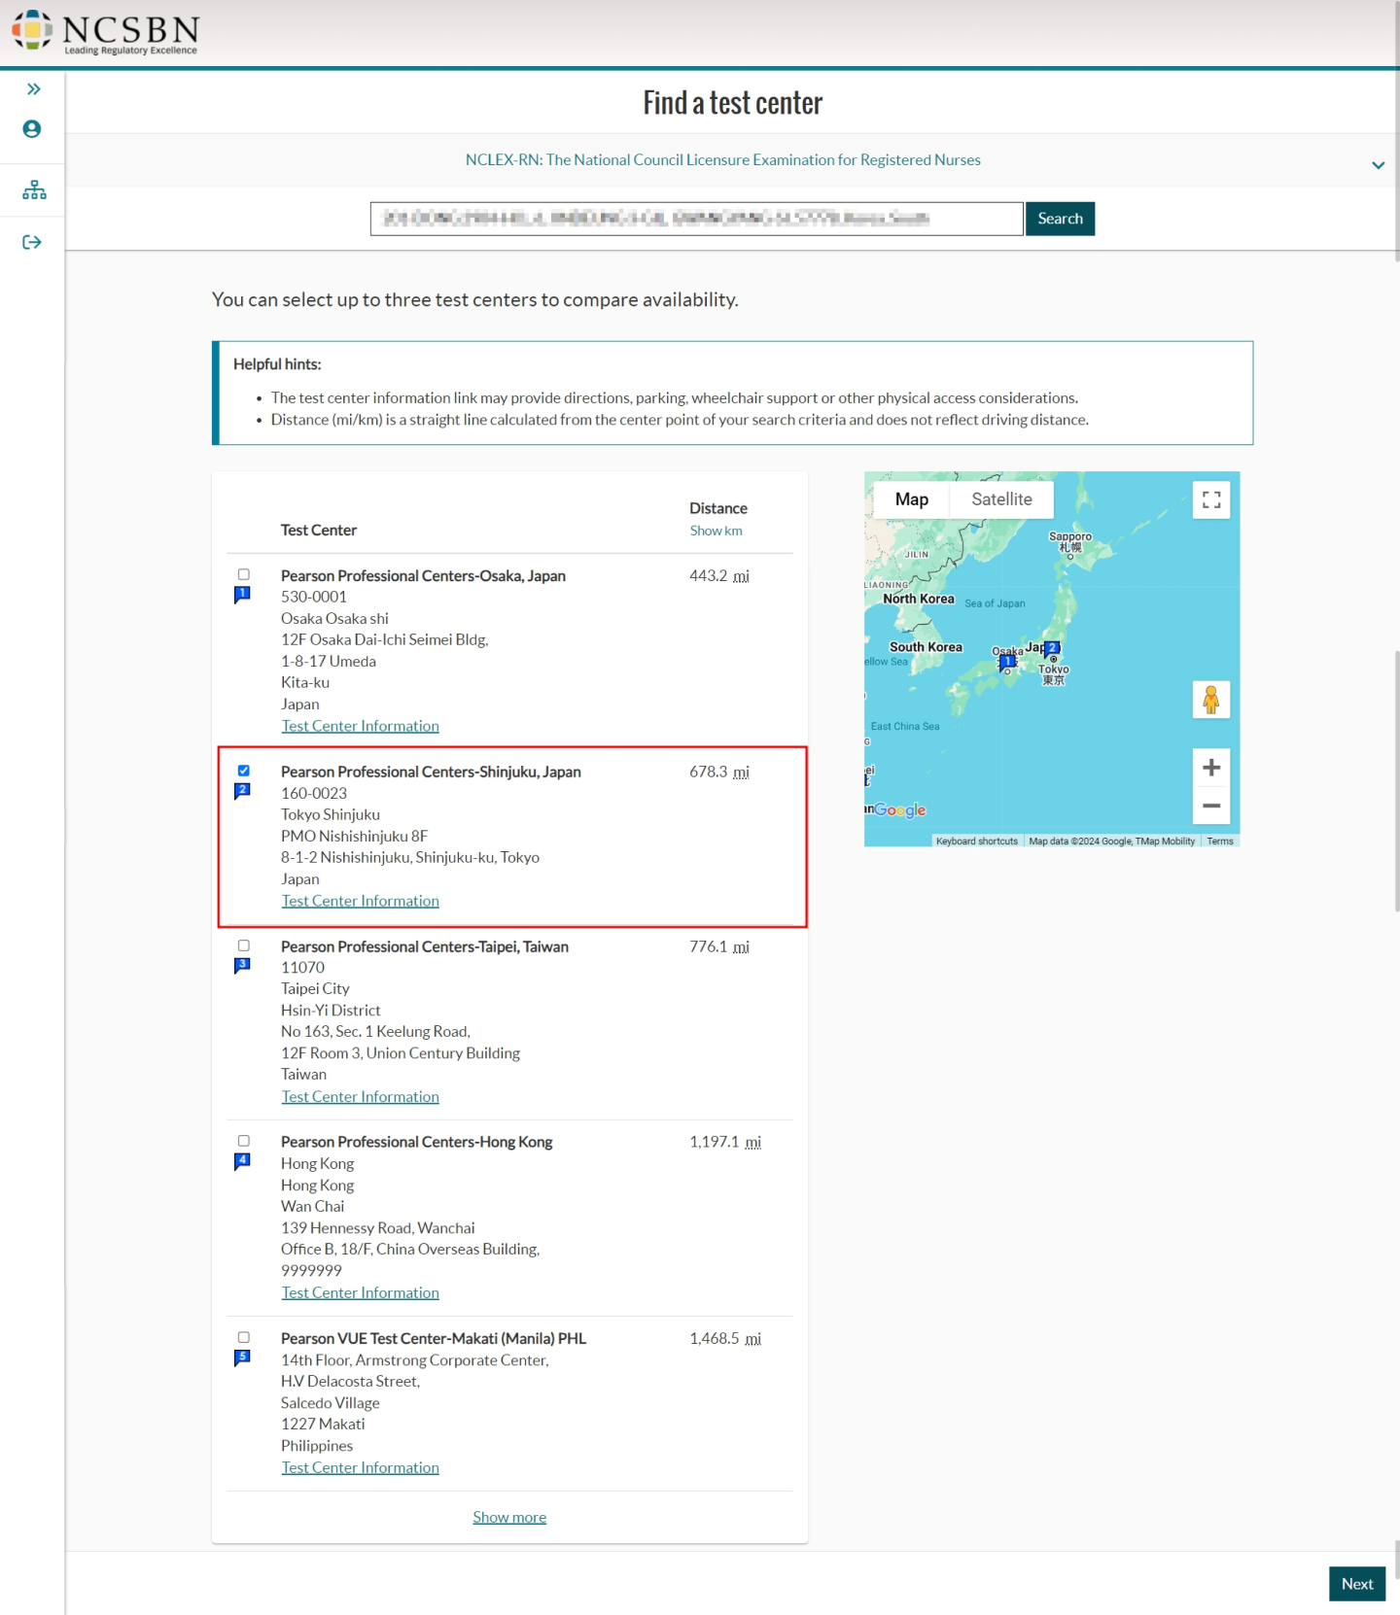Uncheck the Shinjuku, Japan test center checkbox

coord(244,771)
